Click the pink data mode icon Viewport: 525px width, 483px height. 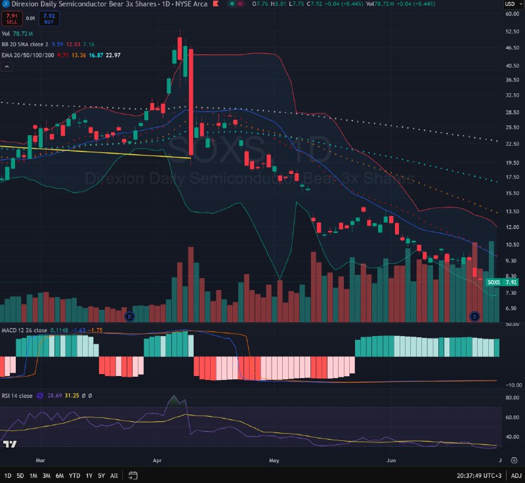(x=240, y=4)
